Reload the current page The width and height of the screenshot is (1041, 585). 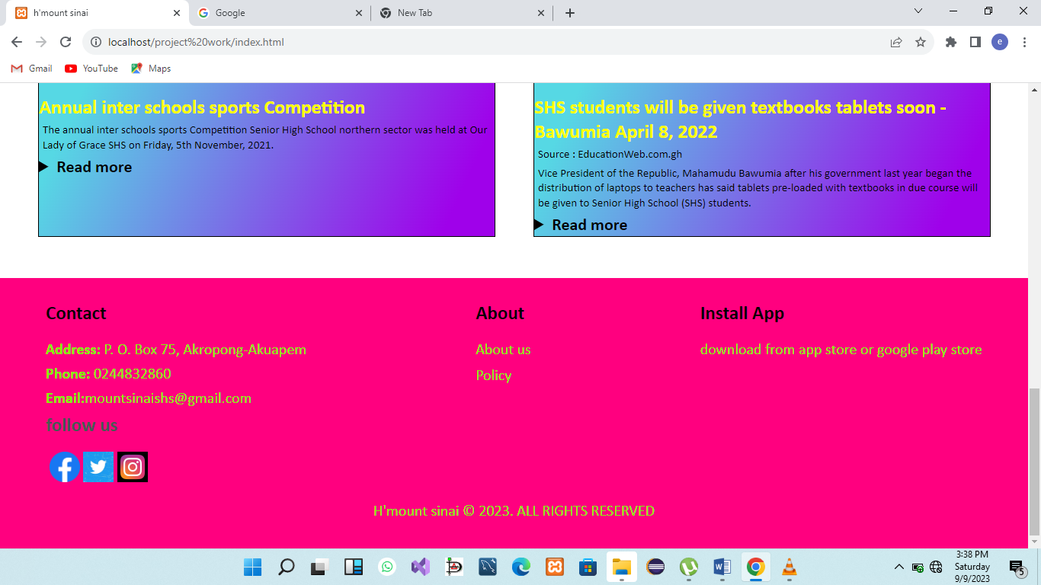point(66,42)
